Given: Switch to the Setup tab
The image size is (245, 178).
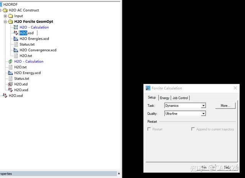Looking at the screenshot, I should pyautogui.click(x=152, y=97).
